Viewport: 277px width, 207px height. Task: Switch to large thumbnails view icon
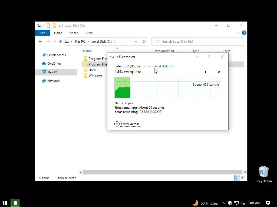[x=243, y=178]
